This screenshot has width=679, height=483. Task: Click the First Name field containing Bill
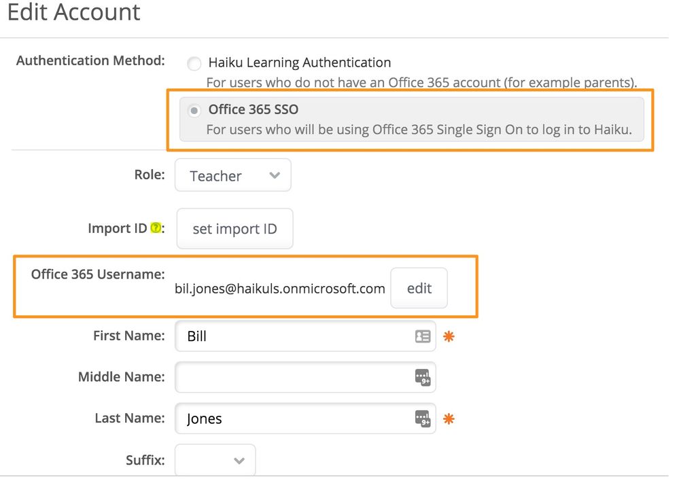pos(305,336)
